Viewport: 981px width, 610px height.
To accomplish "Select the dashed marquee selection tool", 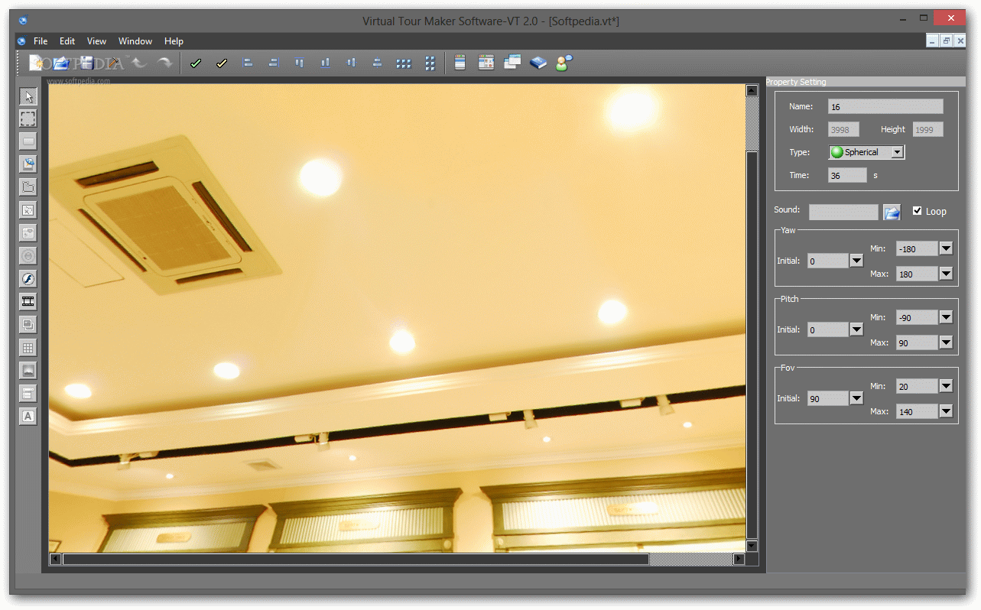I will click(28, 118).
